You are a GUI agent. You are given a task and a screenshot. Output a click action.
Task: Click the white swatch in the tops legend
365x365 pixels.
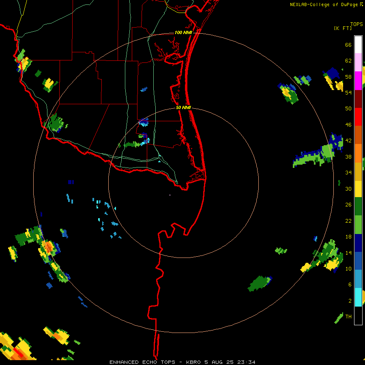point(358,45)
